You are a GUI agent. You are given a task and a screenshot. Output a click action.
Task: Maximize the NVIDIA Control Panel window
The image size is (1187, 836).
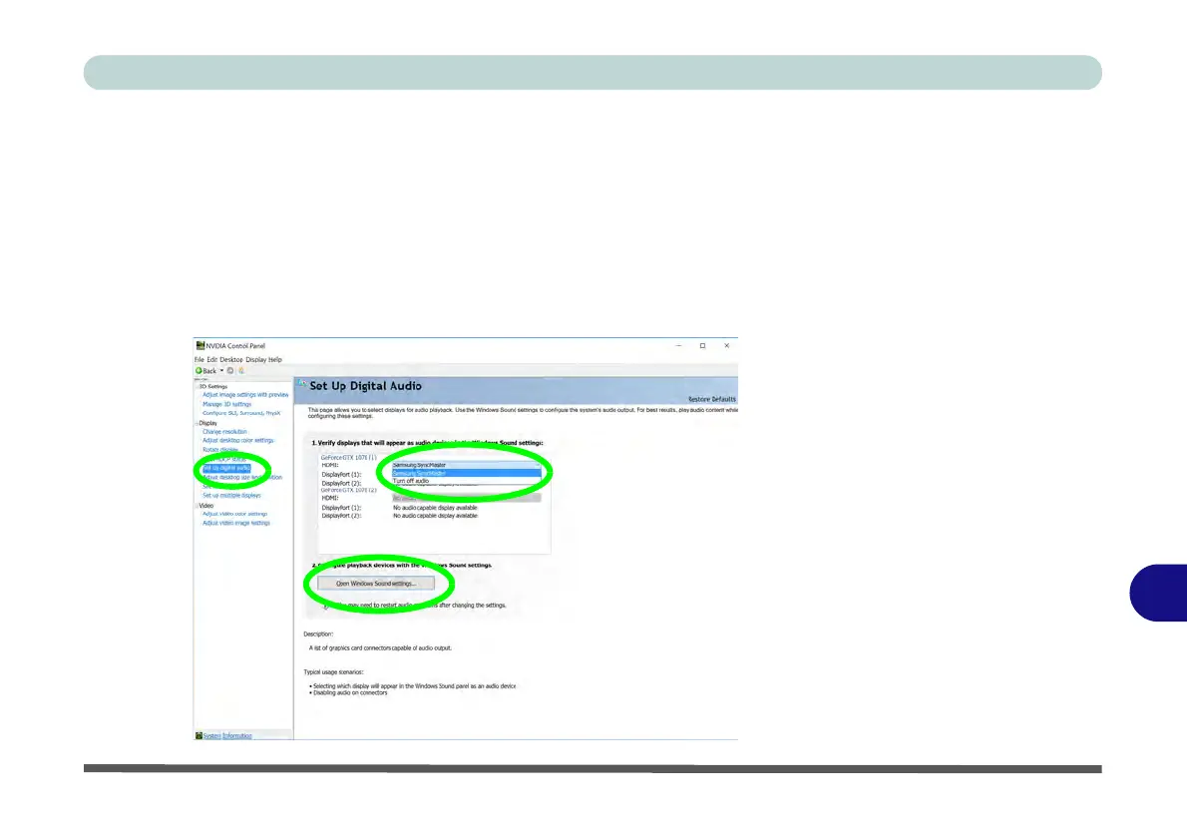coord(703,346)
